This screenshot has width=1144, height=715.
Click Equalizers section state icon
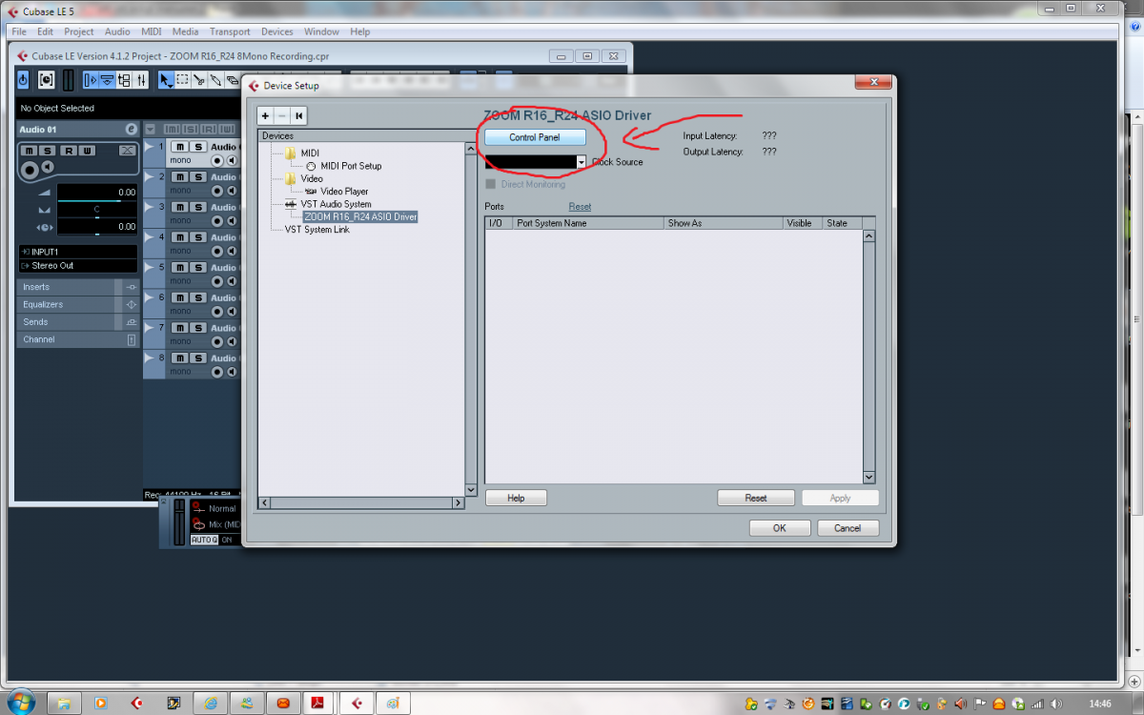click(132, 304)
